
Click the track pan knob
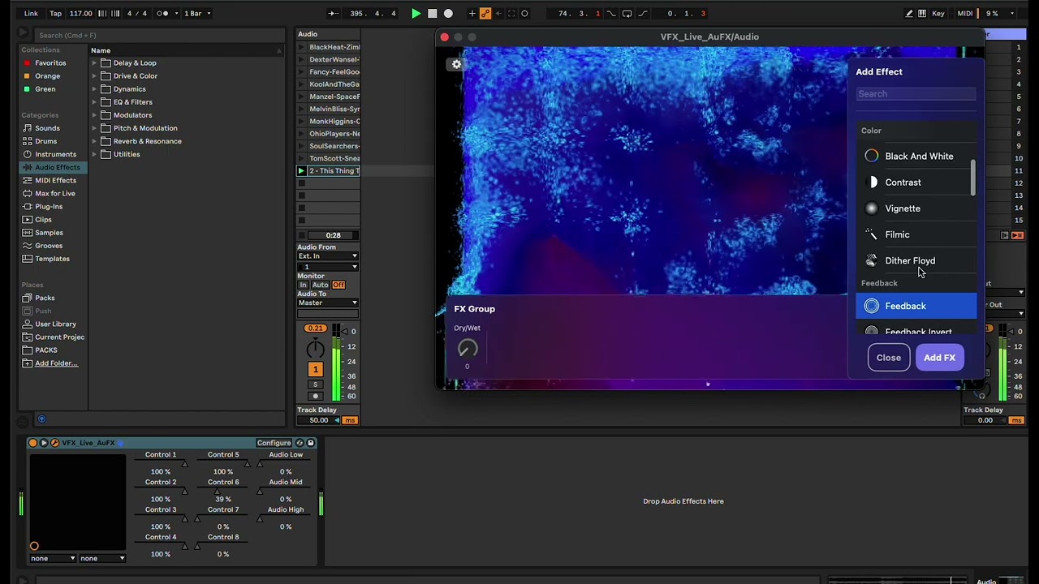pyautogui.click(x=315, y=349)
